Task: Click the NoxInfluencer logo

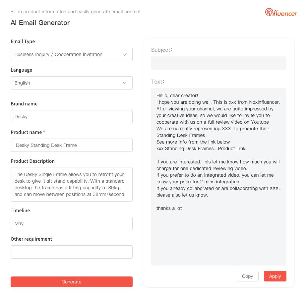Action: 281,12
